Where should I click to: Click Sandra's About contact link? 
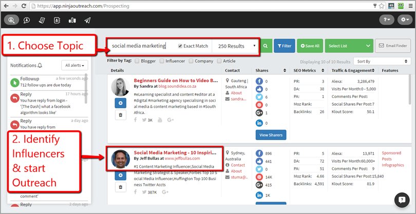click(236, 93)
